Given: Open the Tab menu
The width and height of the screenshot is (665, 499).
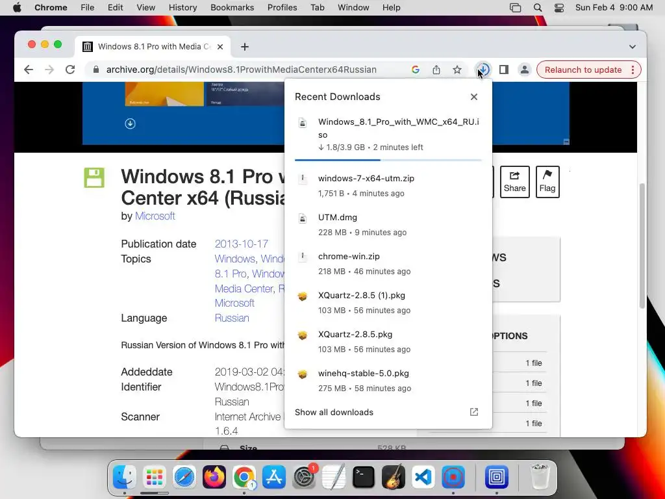Looking at the screenshot, I should (317, 8).
